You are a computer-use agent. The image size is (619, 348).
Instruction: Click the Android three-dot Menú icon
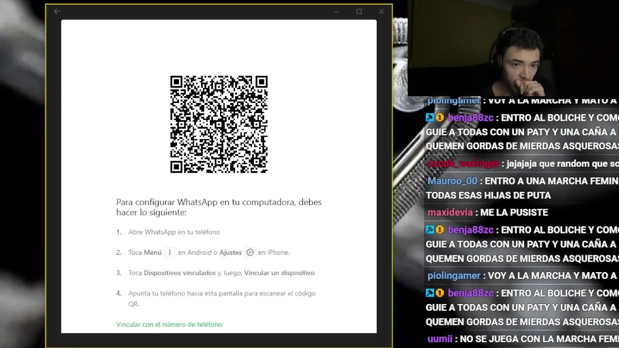click(169, 252)
